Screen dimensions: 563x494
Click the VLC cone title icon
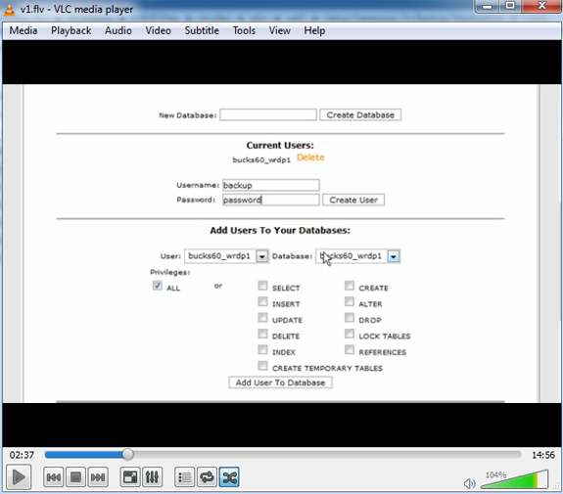coord(9,9)
